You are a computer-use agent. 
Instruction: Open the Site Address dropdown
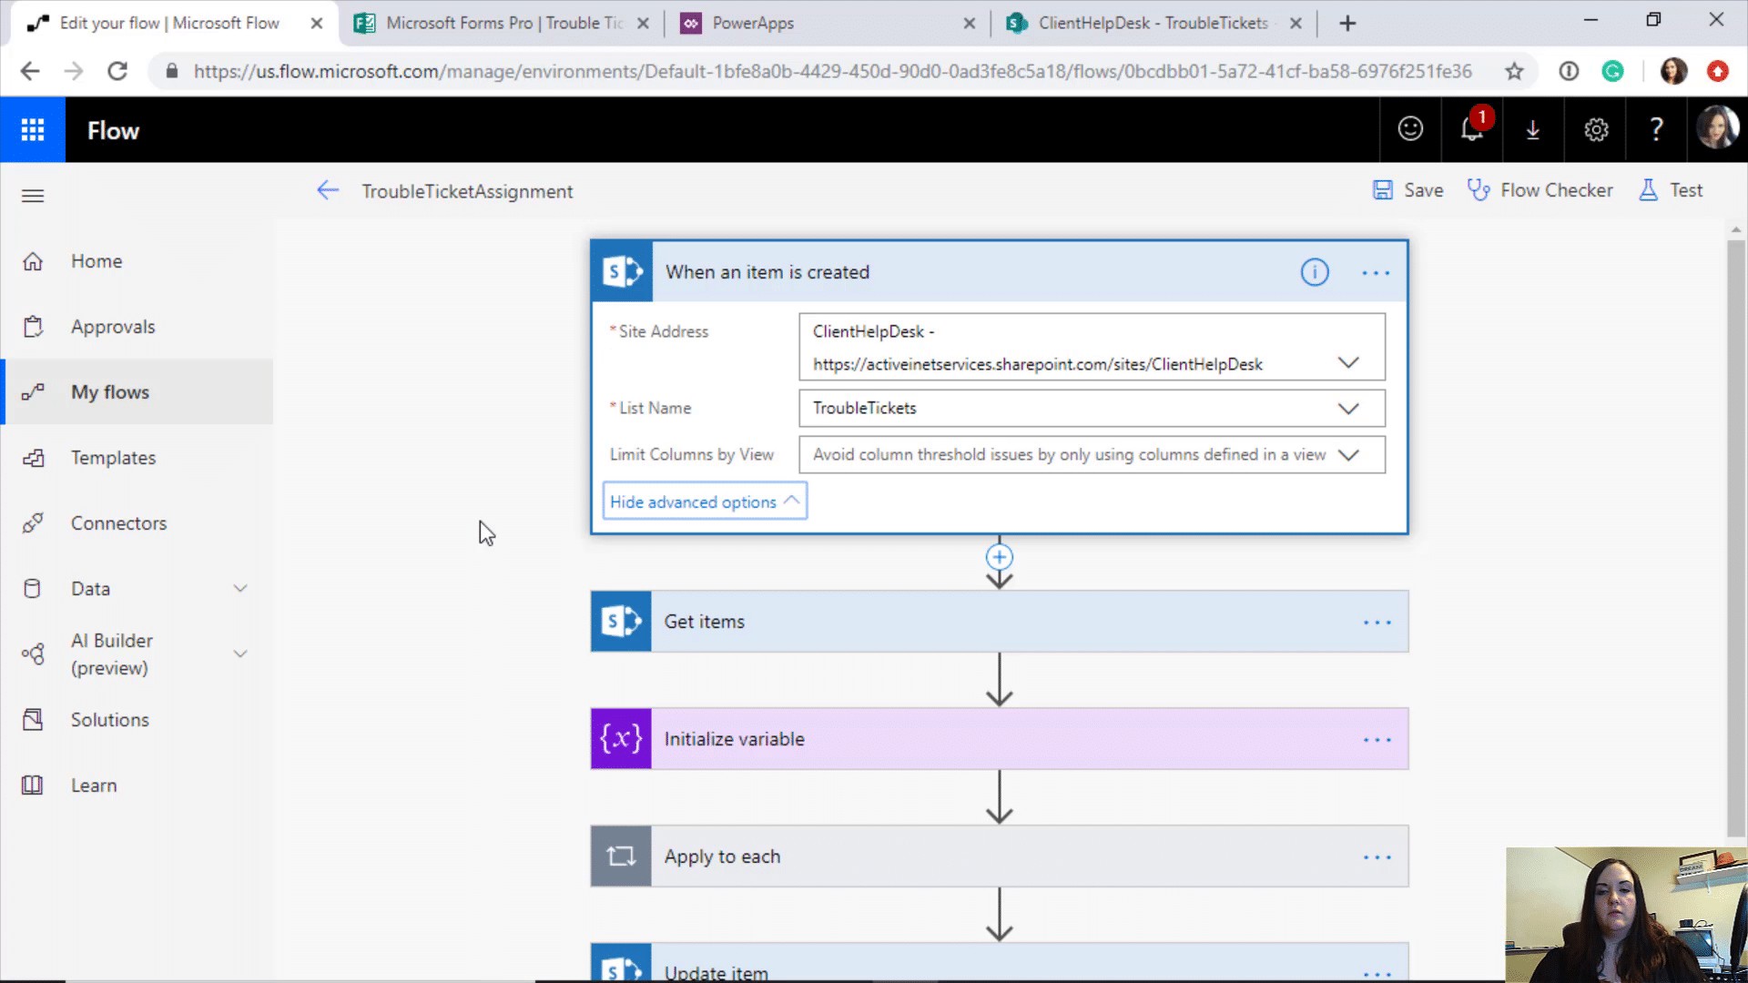pos(1348,363)
